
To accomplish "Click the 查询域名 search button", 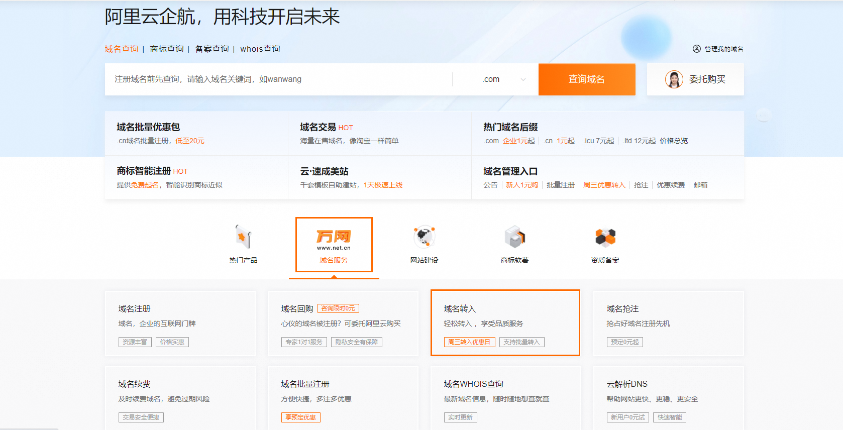I will pyautogui.click(x=587, y=79).
